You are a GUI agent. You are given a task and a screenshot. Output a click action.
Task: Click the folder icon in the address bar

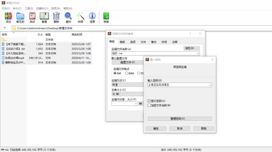[15, 28]
